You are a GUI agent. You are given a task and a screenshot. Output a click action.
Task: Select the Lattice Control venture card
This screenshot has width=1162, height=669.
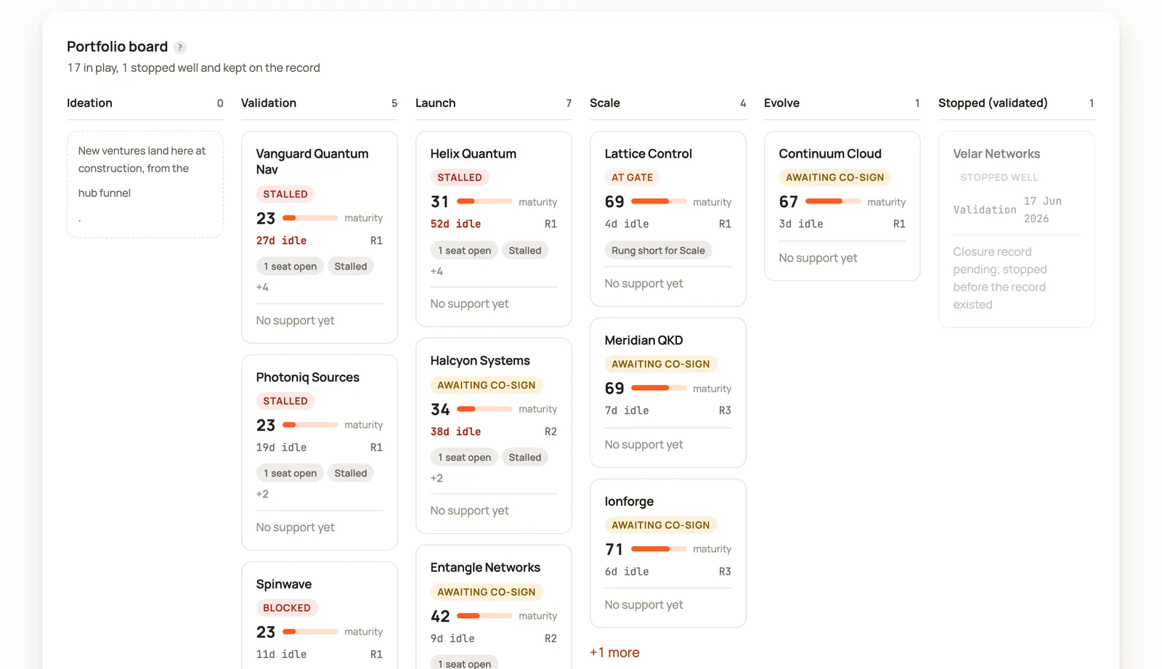coord(668,219)
